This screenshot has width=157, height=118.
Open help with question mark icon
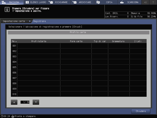[153, 2]
